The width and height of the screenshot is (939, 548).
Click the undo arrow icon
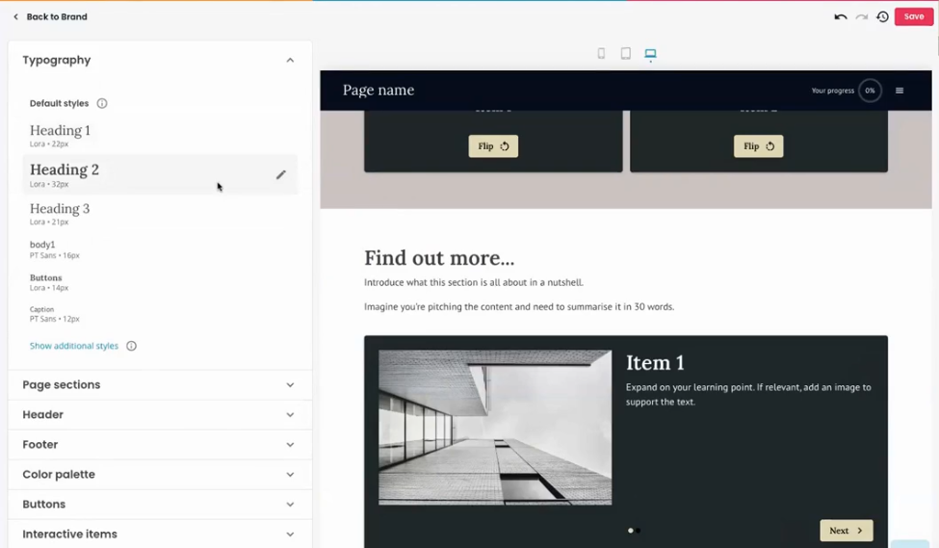coord(840,16)
